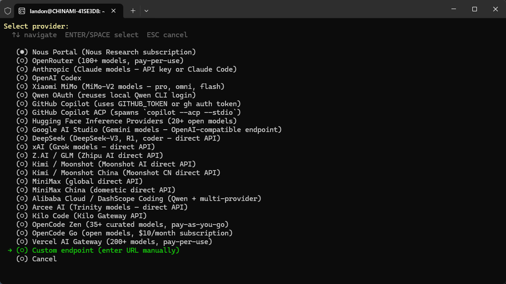Pick the OpenAI Codex option

coord(22,78)
